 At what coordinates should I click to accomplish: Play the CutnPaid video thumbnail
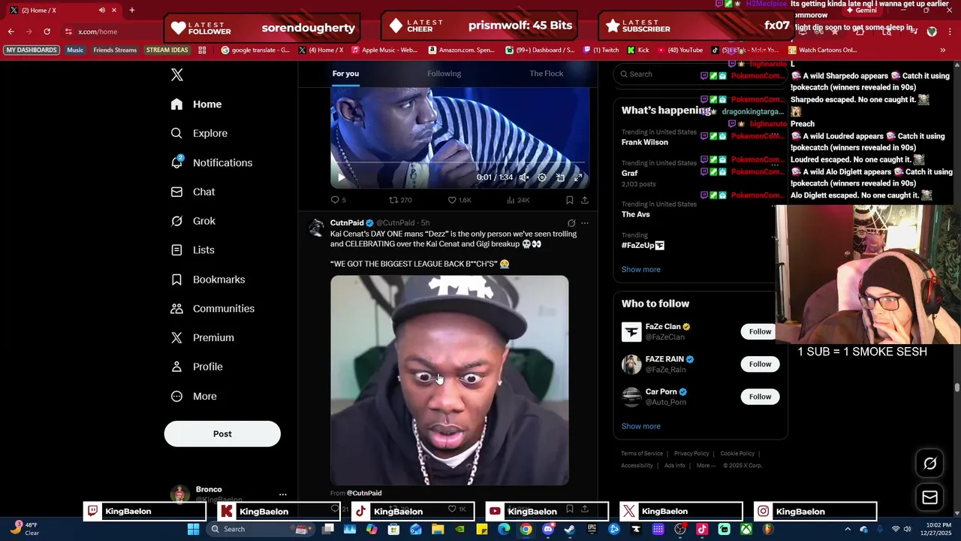coord(450,380)
